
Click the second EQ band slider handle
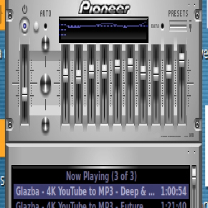pos(79,76)
